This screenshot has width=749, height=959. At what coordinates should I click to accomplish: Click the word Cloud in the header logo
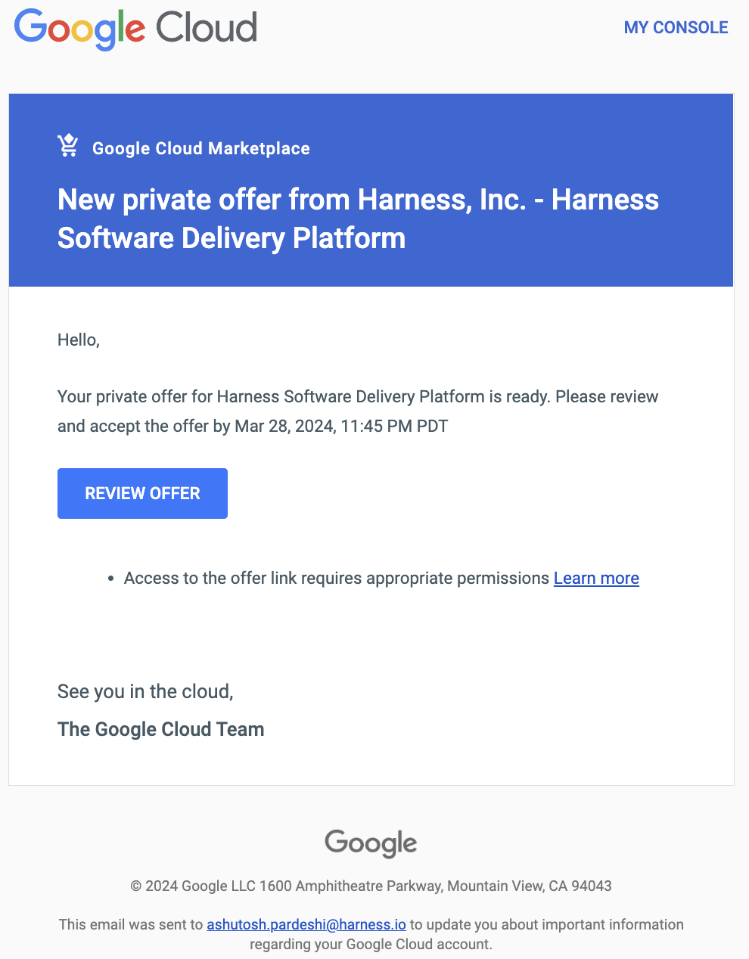tap(207, 28)
